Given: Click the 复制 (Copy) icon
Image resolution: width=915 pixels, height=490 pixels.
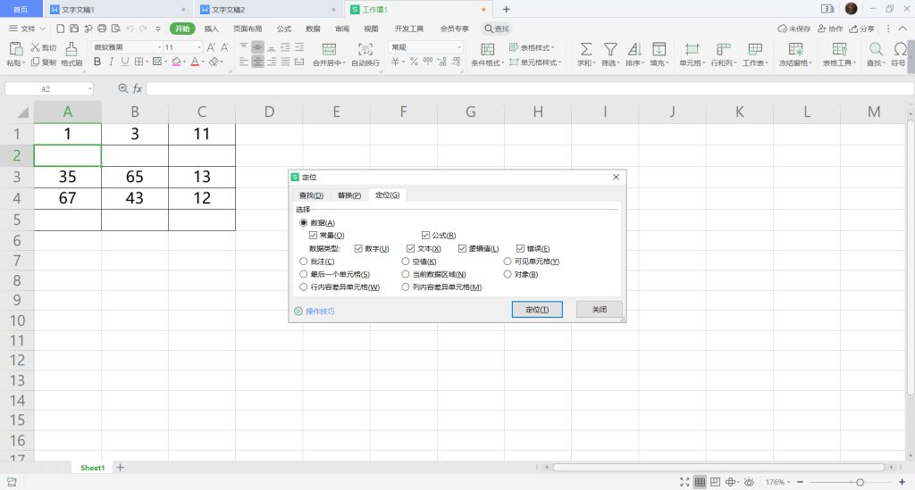Looking at the screenshot, I should (x=35, y=62).
